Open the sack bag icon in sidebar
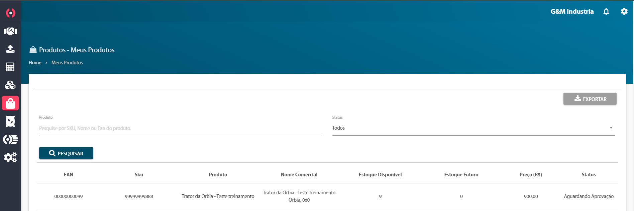This screenshot has width=634, height=211. [x=10, y=121]
